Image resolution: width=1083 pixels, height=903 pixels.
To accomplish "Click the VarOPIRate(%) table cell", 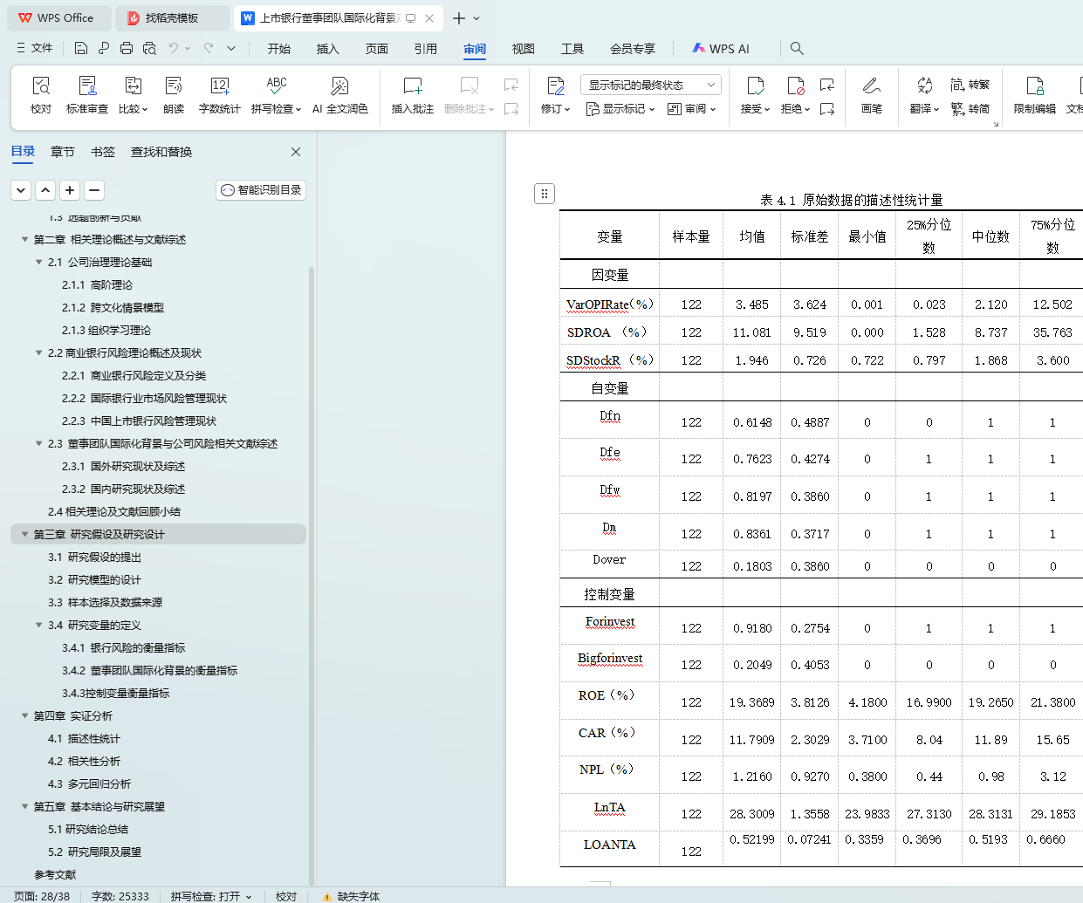I will point(610,304).
